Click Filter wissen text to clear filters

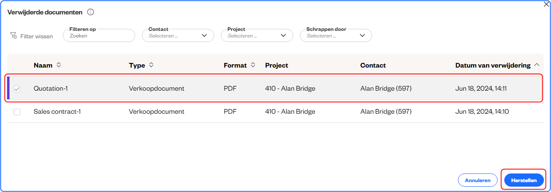[x=37, y=36]
